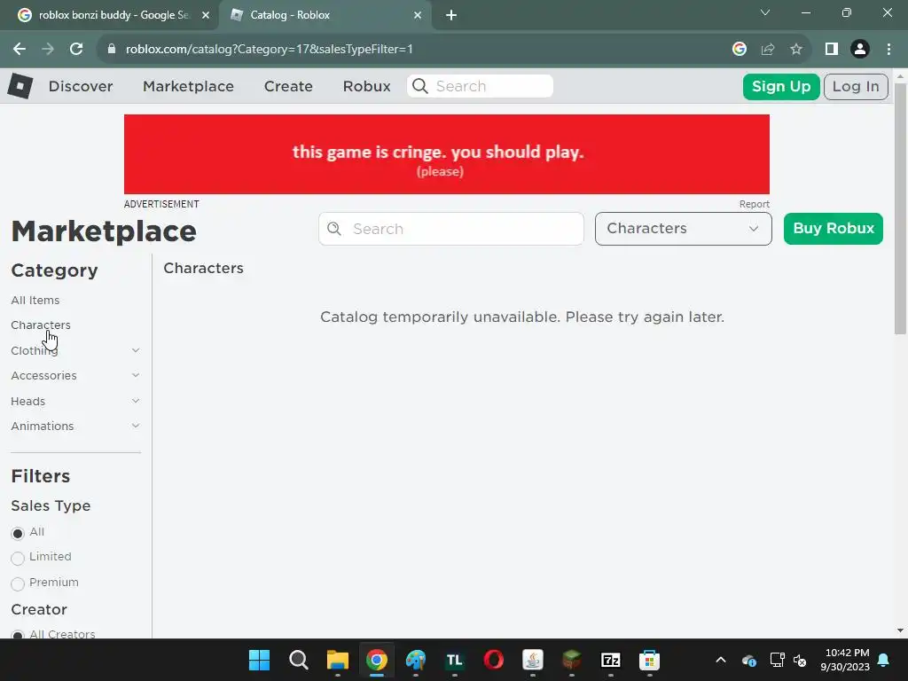Open Windows taskbar search

tap(298, 660)
